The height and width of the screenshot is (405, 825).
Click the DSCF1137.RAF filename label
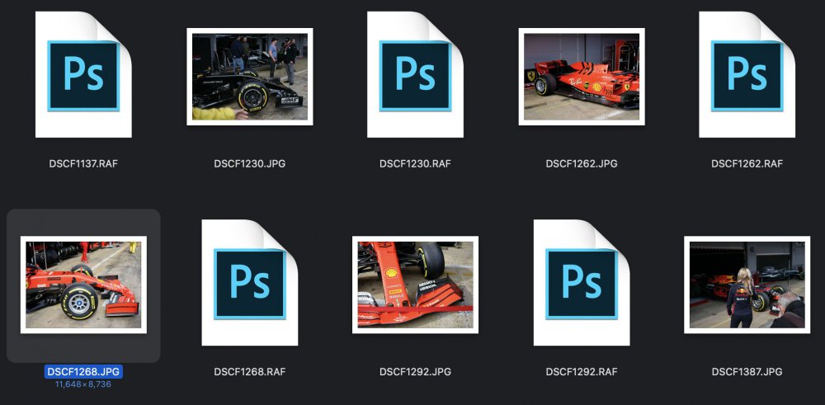pos(83,163)
